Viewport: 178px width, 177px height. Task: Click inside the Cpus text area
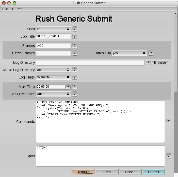click(100, 156)
